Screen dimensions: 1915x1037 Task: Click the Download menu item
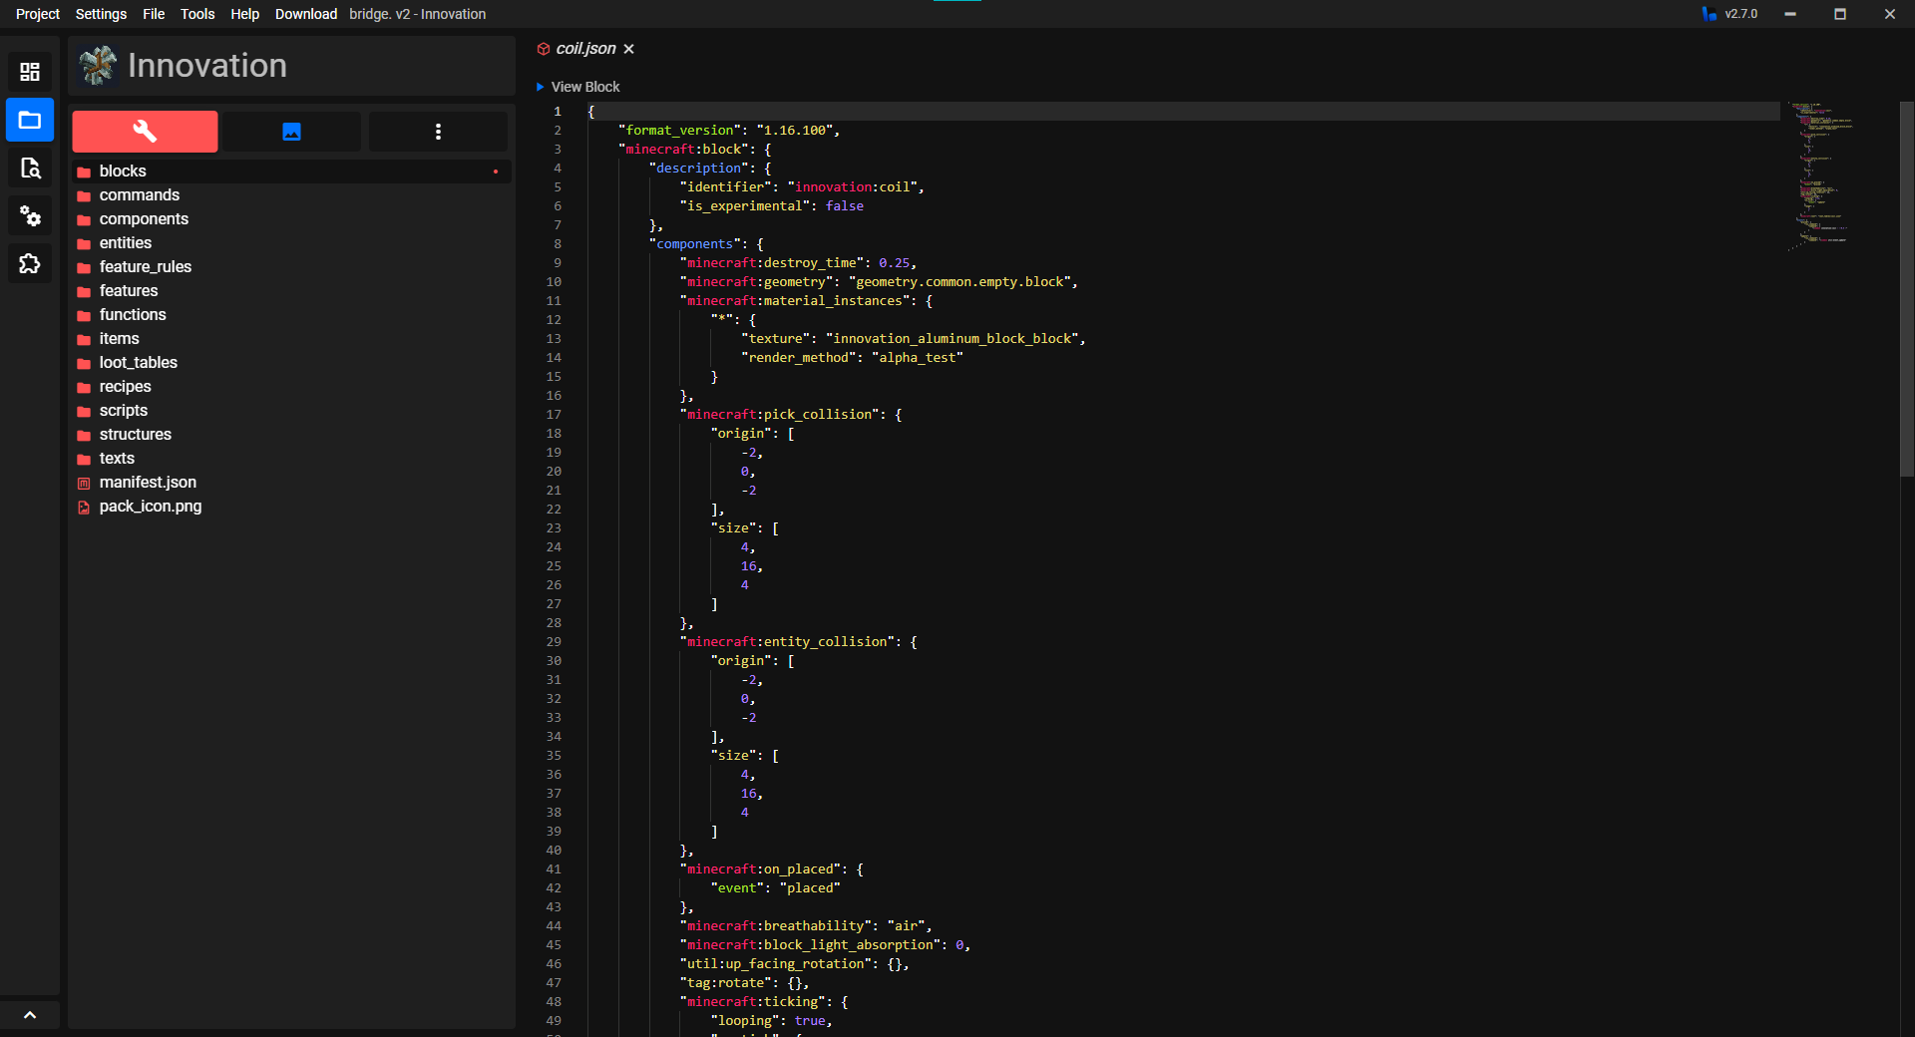click(x=306, y=14)
